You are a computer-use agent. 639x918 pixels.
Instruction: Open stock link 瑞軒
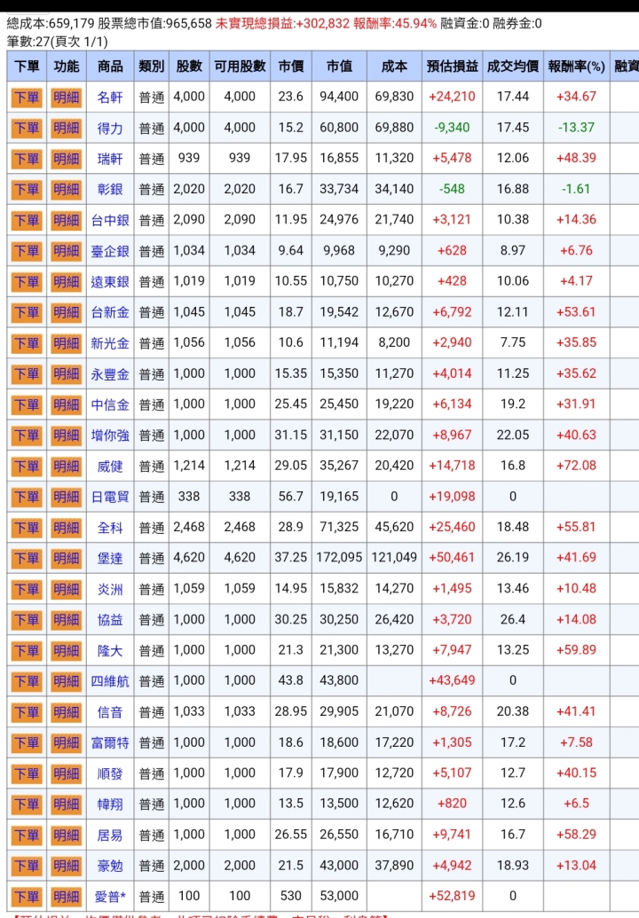[x=110, y=159]
